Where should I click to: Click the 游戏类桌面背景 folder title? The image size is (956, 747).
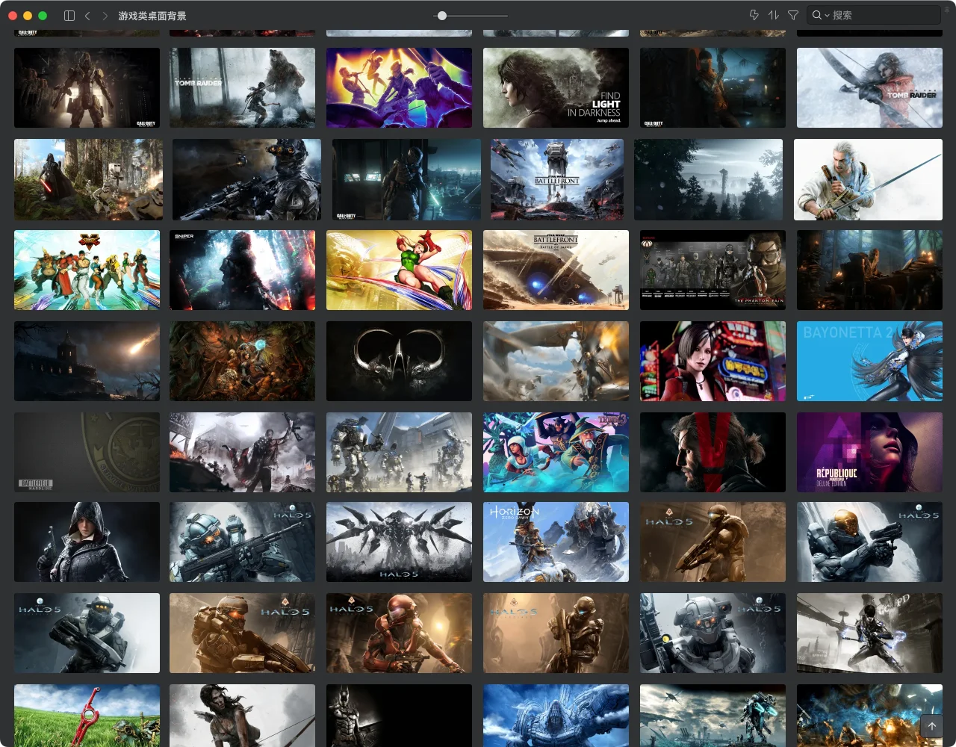pos(152,16)
